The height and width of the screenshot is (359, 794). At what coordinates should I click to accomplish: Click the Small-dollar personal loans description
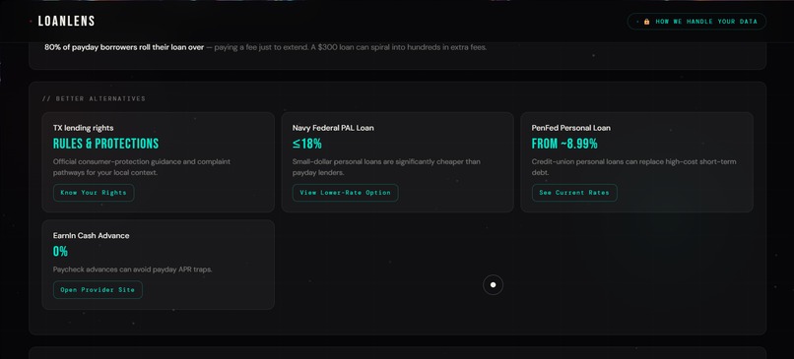[386, 167]
